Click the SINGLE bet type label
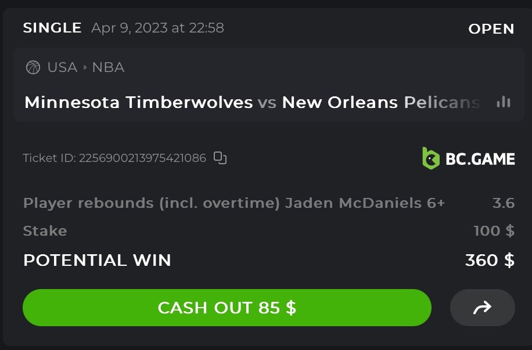This screenshot has height=350, width=532. [x=52, y=28]
